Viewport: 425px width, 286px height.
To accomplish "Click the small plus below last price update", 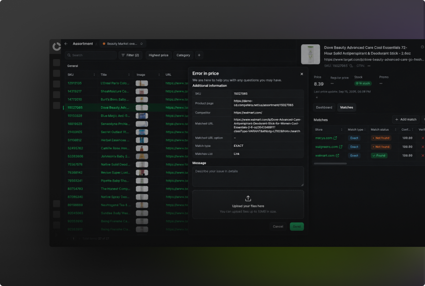I will (x=317, y=98).
